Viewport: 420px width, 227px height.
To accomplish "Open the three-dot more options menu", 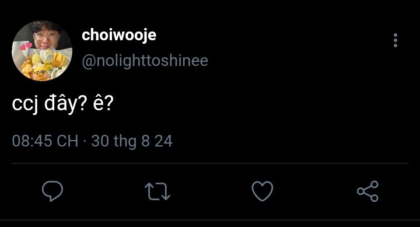I will pos(395,40).
